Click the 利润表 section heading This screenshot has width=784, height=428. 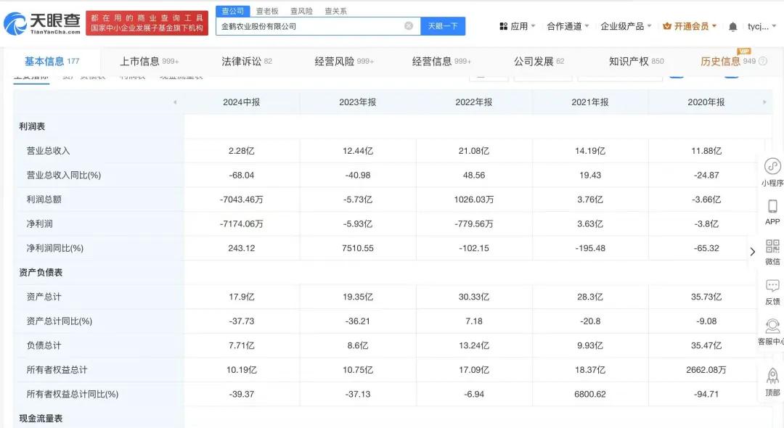tap(32, 126)
